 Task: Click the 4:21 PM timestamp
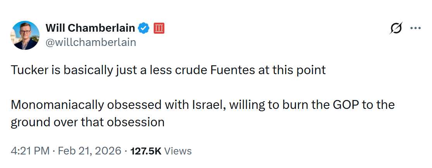click(29, 151)
